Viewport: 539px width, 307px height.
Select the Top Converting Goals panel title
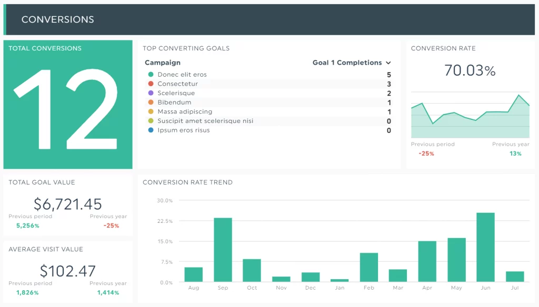click(187, 48)
